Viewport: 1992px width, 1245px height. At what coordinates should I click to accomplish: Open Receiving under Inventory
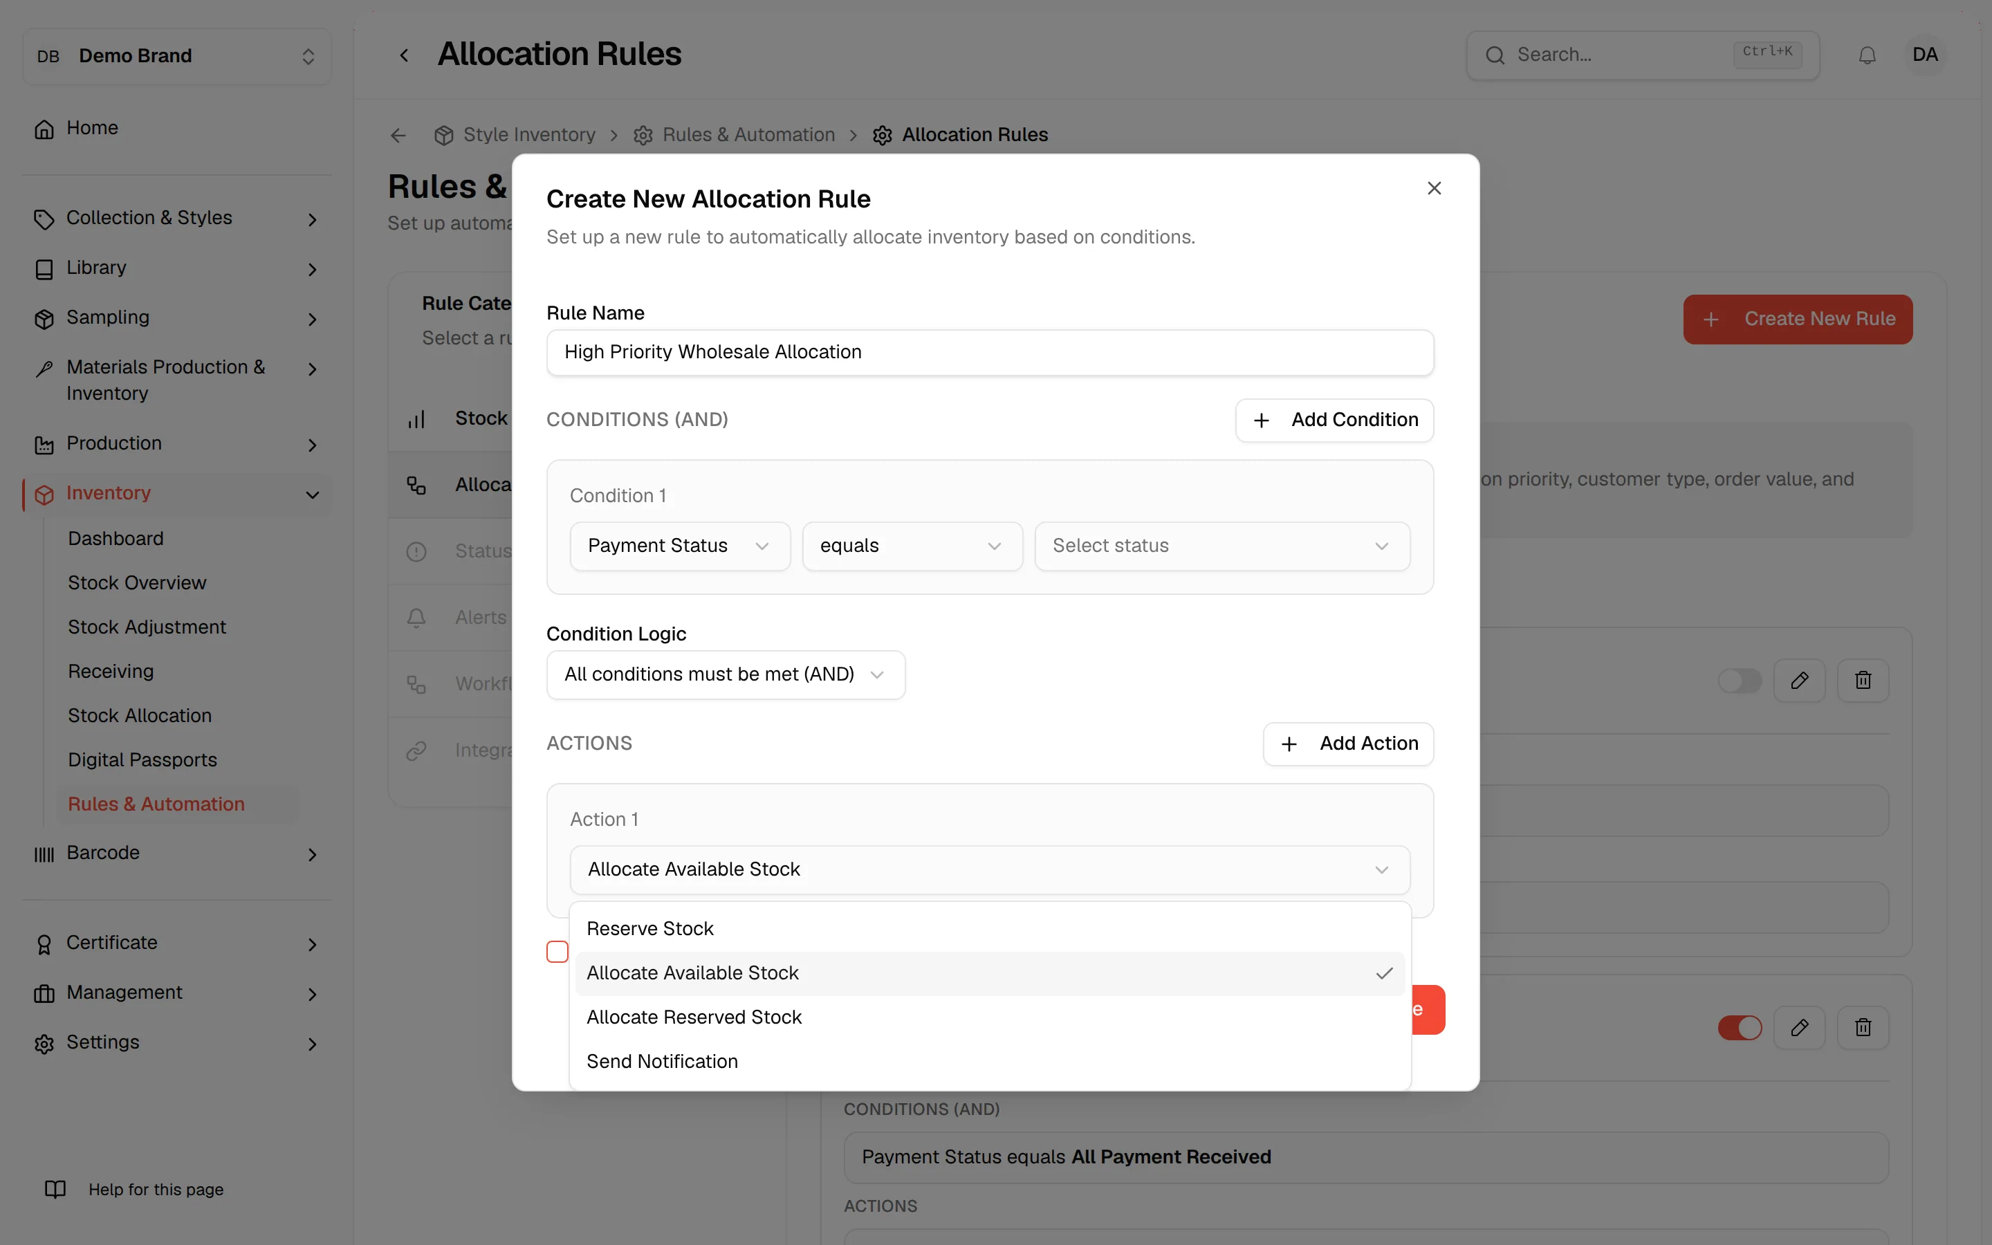pyautogui.click(x=110, y=671)
